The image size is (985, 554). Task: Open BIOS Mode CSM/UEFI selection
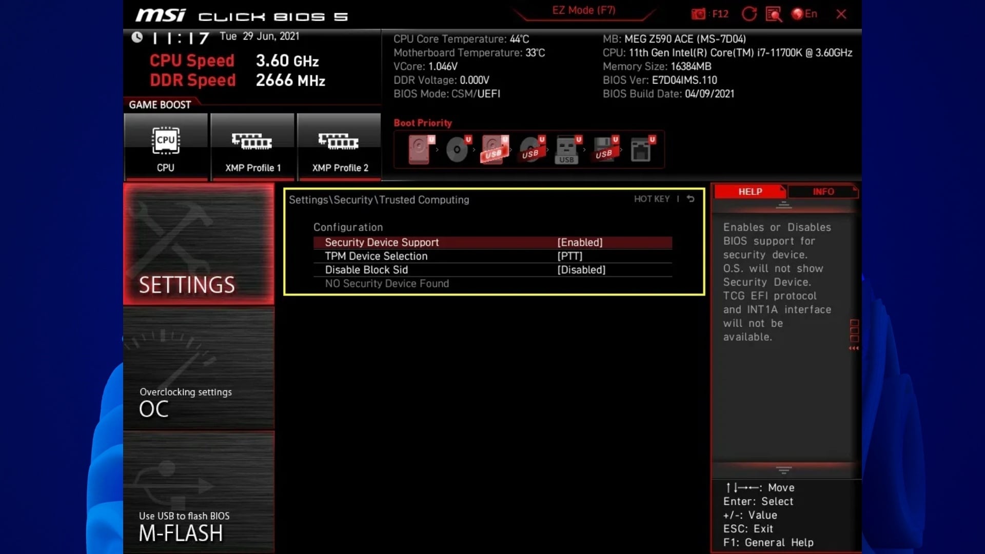tap(476, 94)
